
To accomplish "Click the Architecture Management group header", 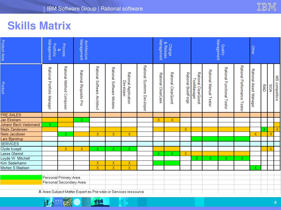I will tap(113, 50).
